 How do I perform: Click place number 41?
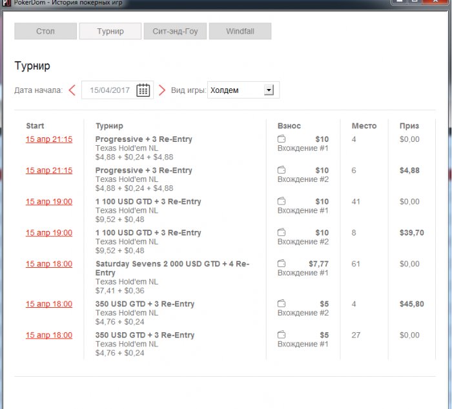point(356,202)
